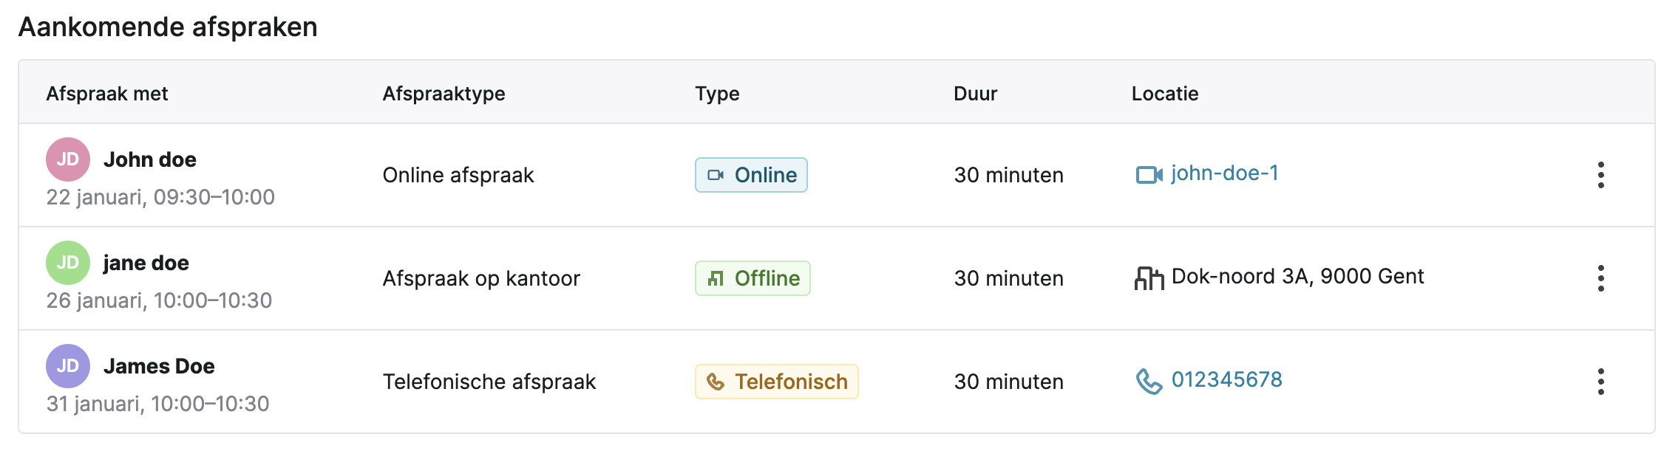
Task: Call the 012345678 phone number link
Action: pos(1227,380)
